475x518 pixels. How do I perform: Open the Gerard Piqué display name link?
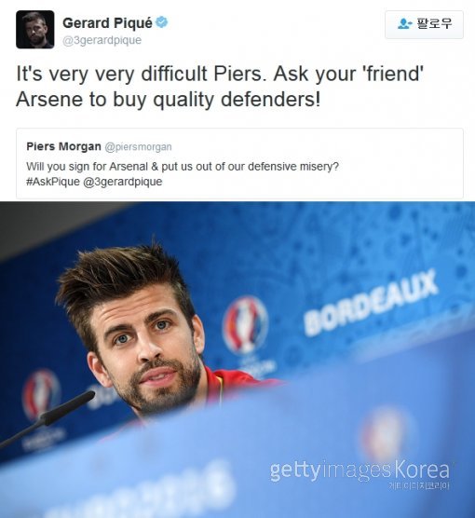[x=108, y=23]
